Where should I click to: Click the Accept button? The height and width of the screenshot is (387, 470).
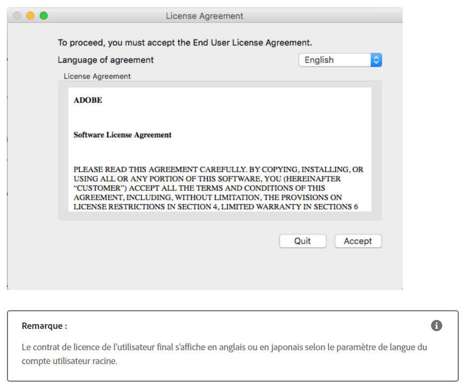tap(358, 241)
